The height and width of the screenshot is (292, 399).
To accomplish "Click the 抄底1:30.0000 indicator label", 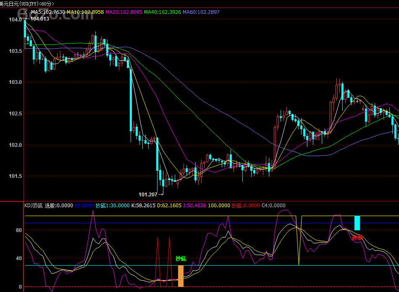I will click(113, 206).
